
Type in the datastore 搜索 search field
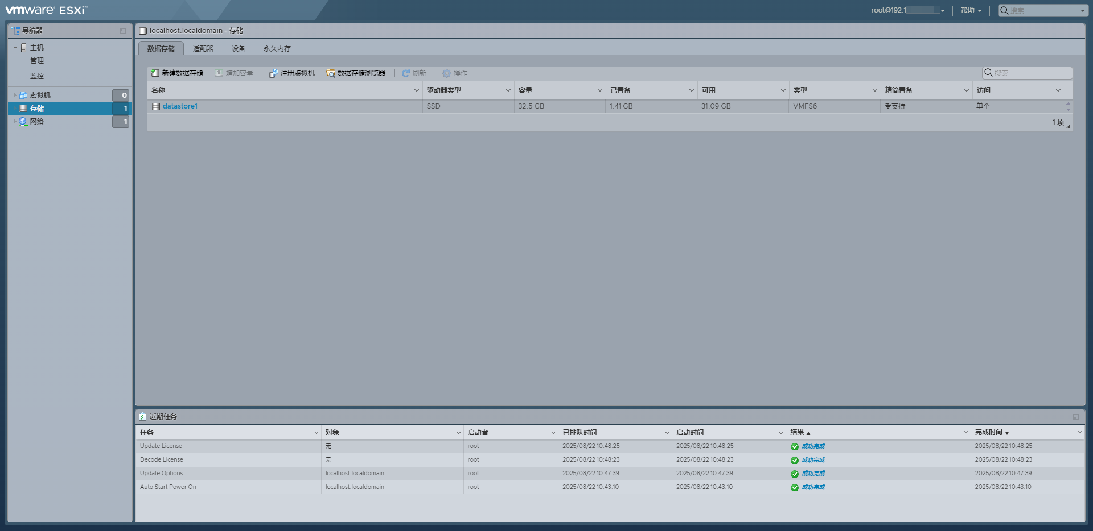pos(1026,73)
